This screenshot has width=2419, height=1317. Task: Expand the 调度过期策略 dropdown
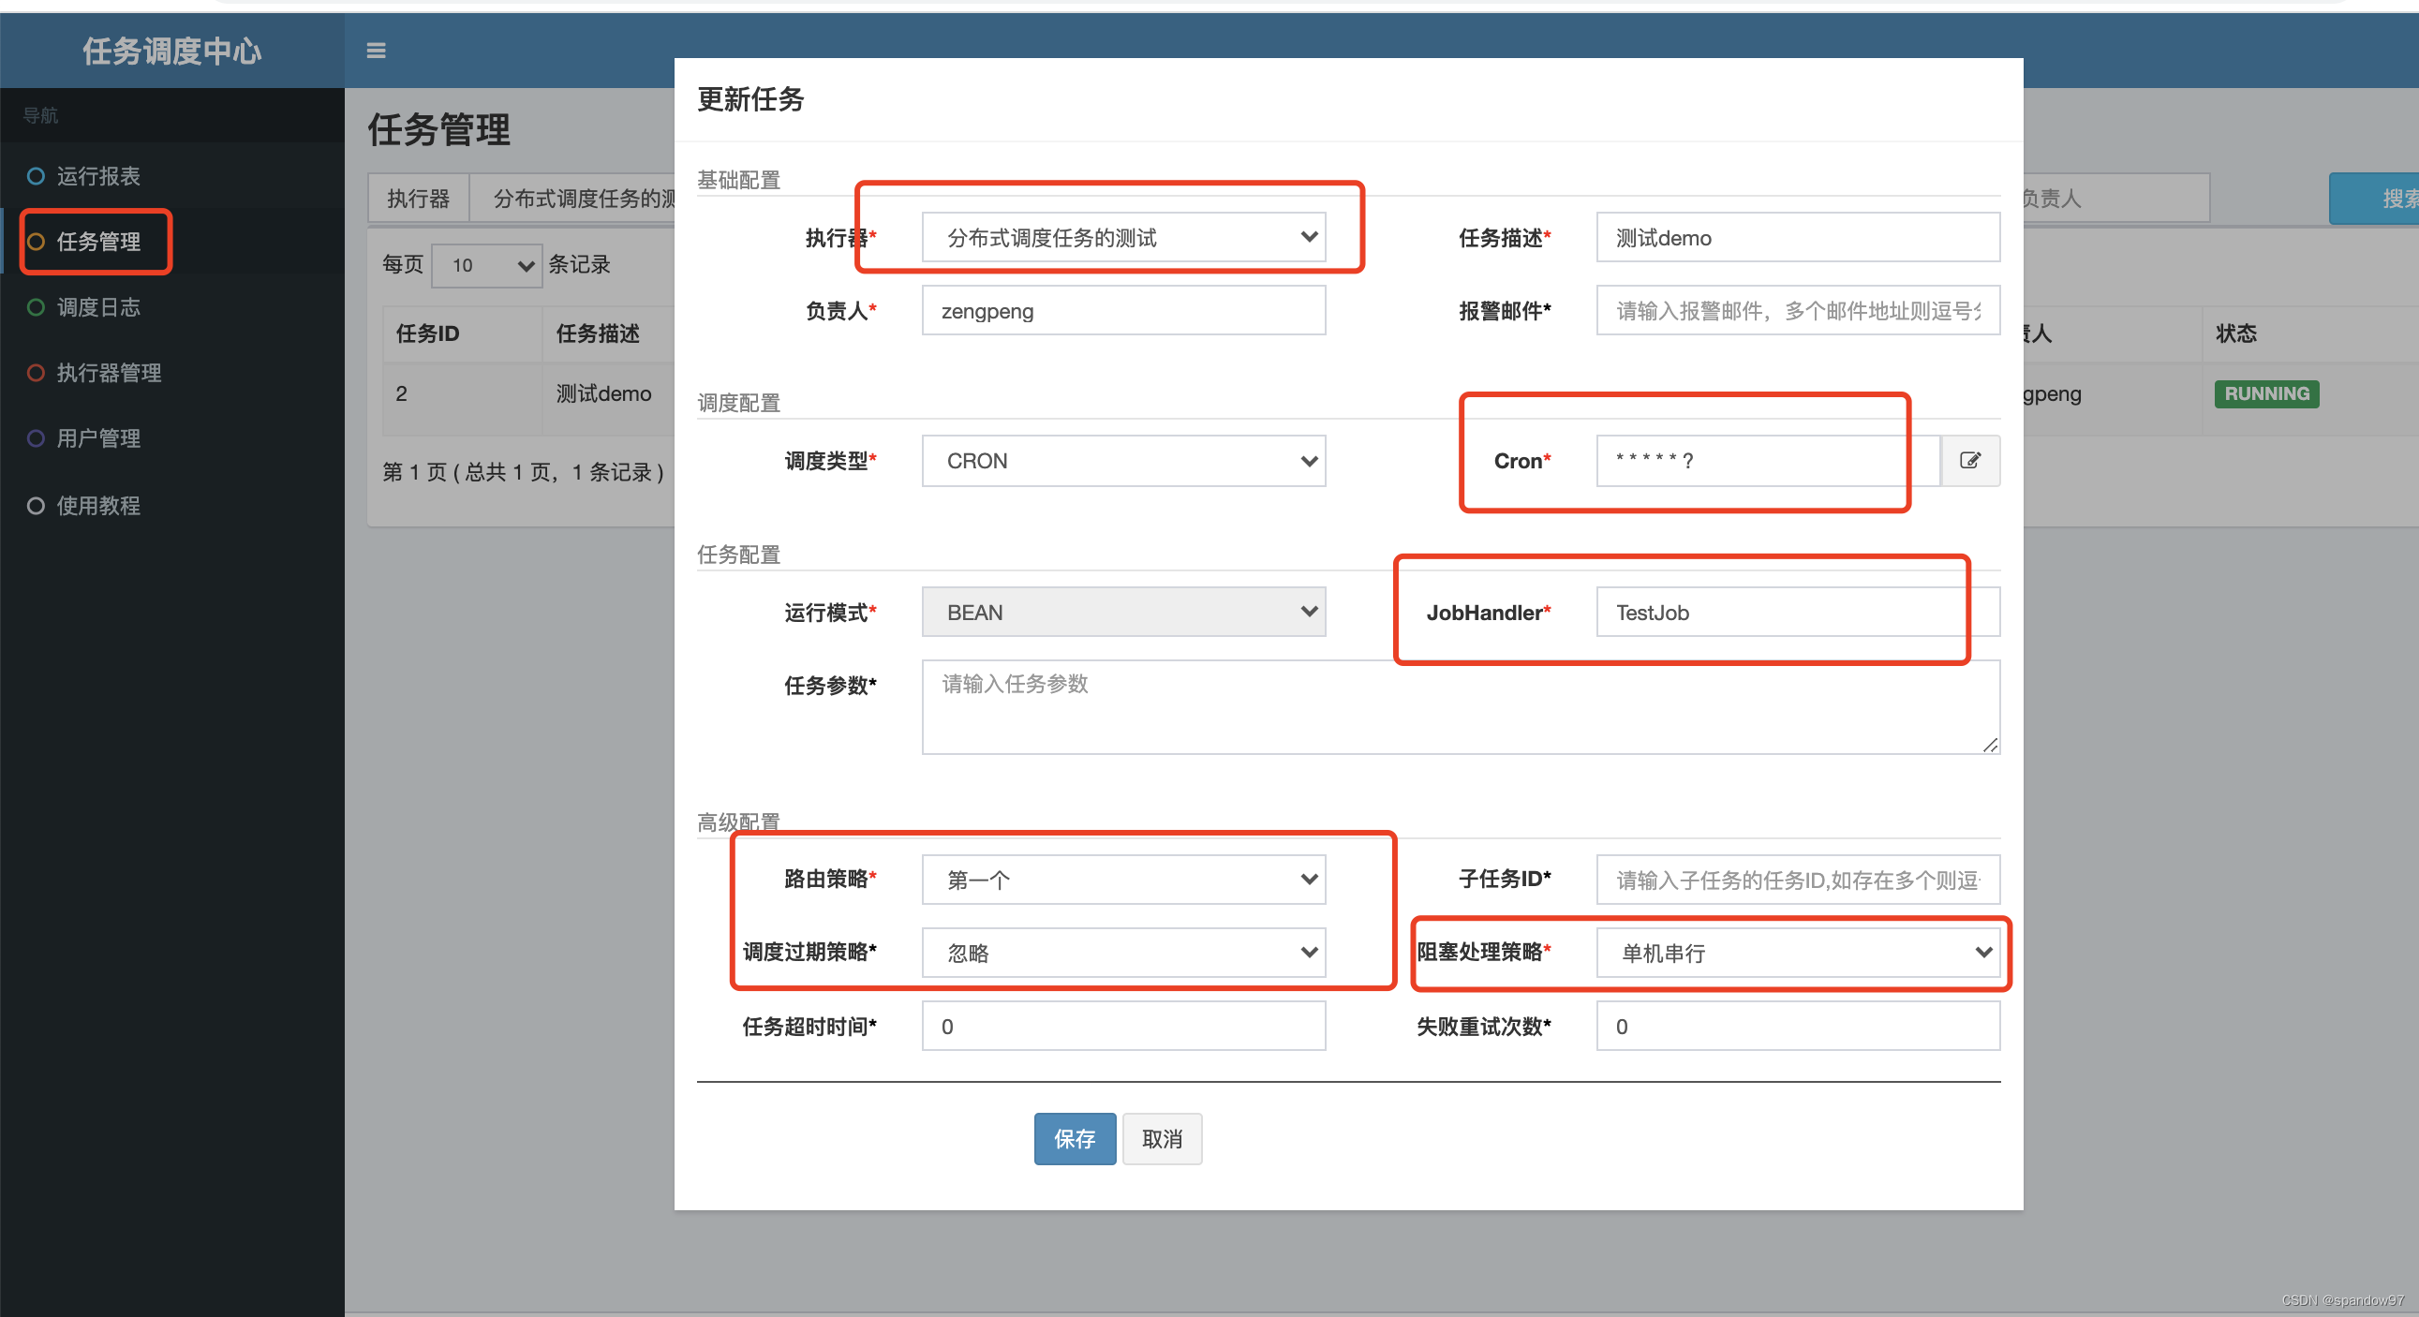coord(1123,953)
